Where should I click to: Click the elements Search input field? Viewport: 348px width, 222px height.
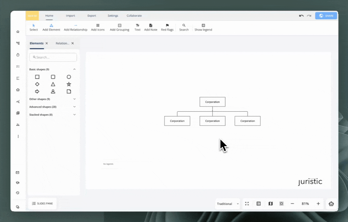click(53, 57)
